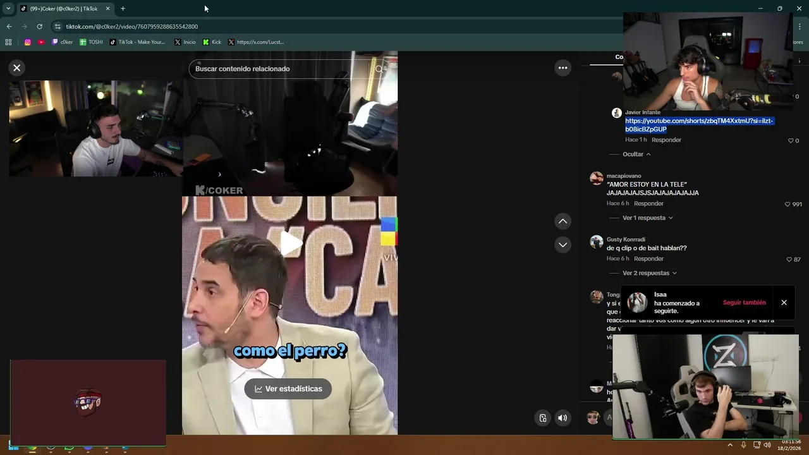Open the YouTube shorts link in comment
Screen dimensions: 809x455
(x=699, y=125)
